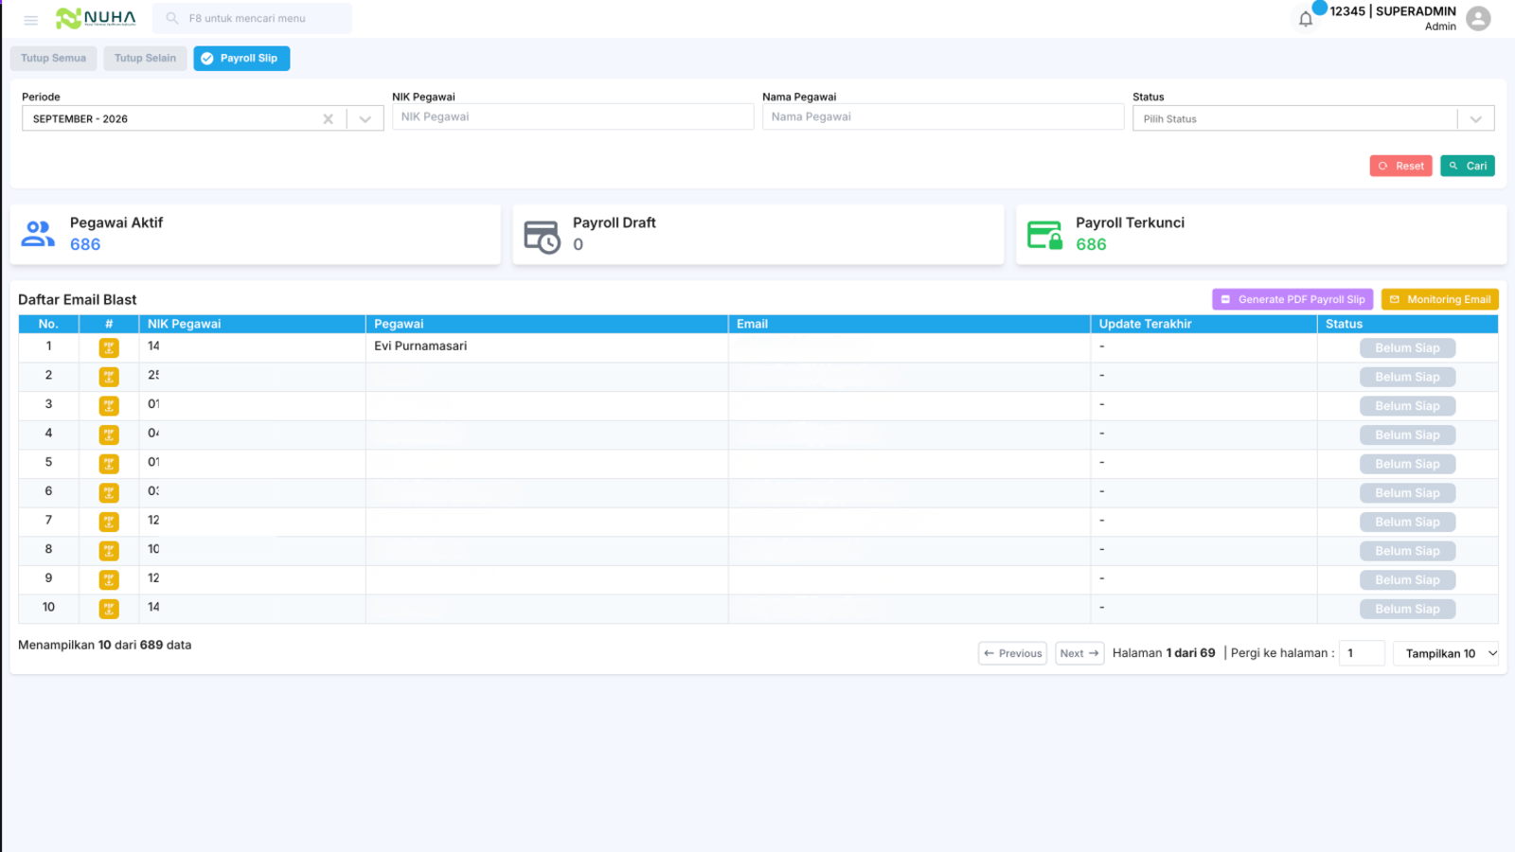This screenshot has height=852, width=1515.
Task: Click Generate PDF Payroll Slip button
Action: [1292, 299]
